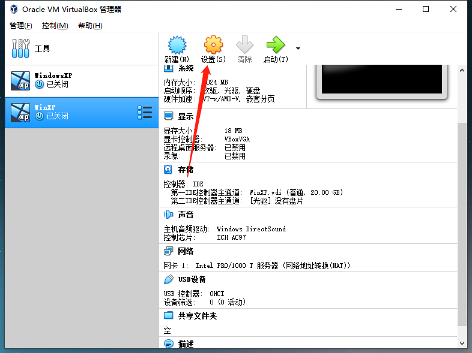The width and height of the screenshot is (472, 353).
Task: Click the VBoxVGA graphics controller value
Action: 237,139
